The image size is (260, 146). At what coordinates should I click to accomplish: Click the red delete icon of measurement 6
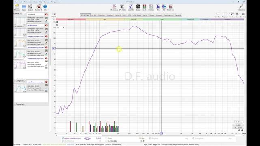tap(46, 82)
